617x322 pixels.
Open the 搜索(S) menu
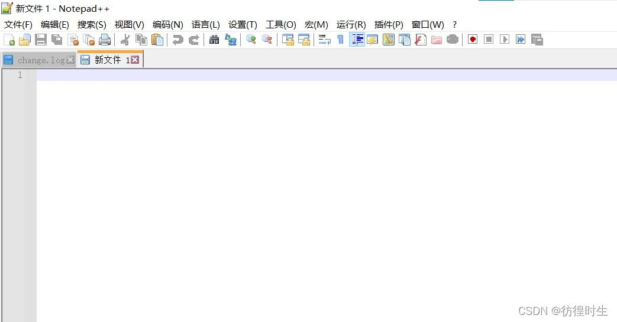[92, 25]
